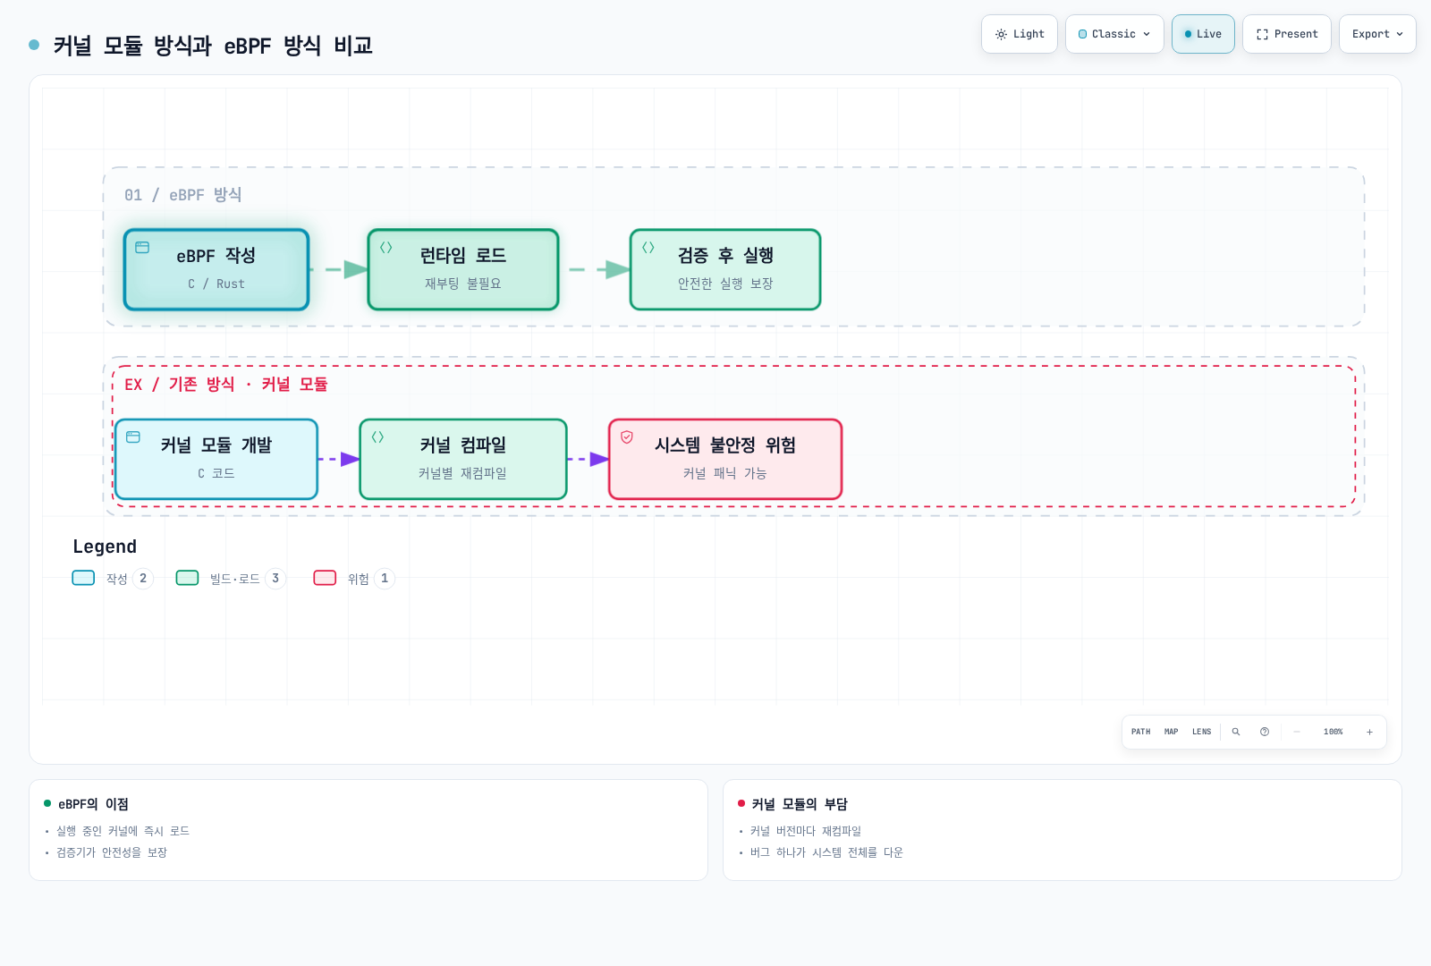Image resolution: width=1431 pixels, height=966 pixels.
Task: Open the Classic style dropdown
Action: click(1114, 34)
